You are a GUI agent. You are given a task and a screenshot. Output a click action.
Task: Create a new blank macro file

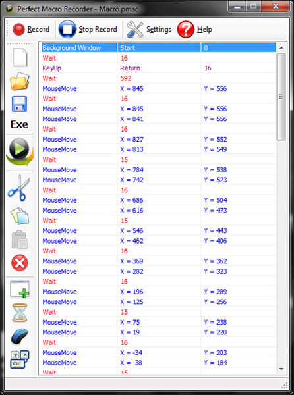pos(20,57)
